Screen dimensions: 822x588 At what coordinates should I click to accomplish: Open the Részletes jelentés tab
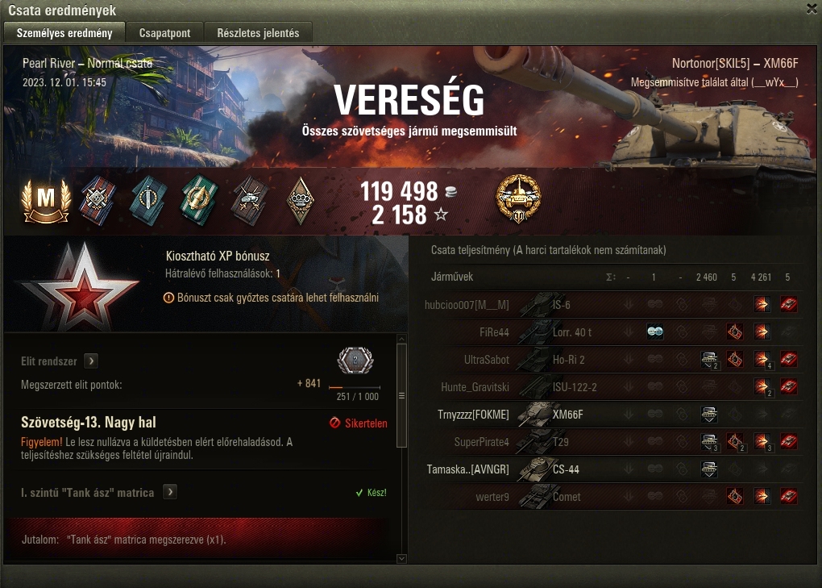click(258, 32)
